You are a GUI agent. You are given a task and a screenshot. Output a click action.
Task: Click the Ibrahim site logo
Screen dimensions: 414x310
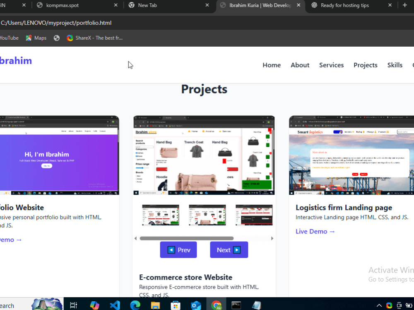tap(16, 61)
